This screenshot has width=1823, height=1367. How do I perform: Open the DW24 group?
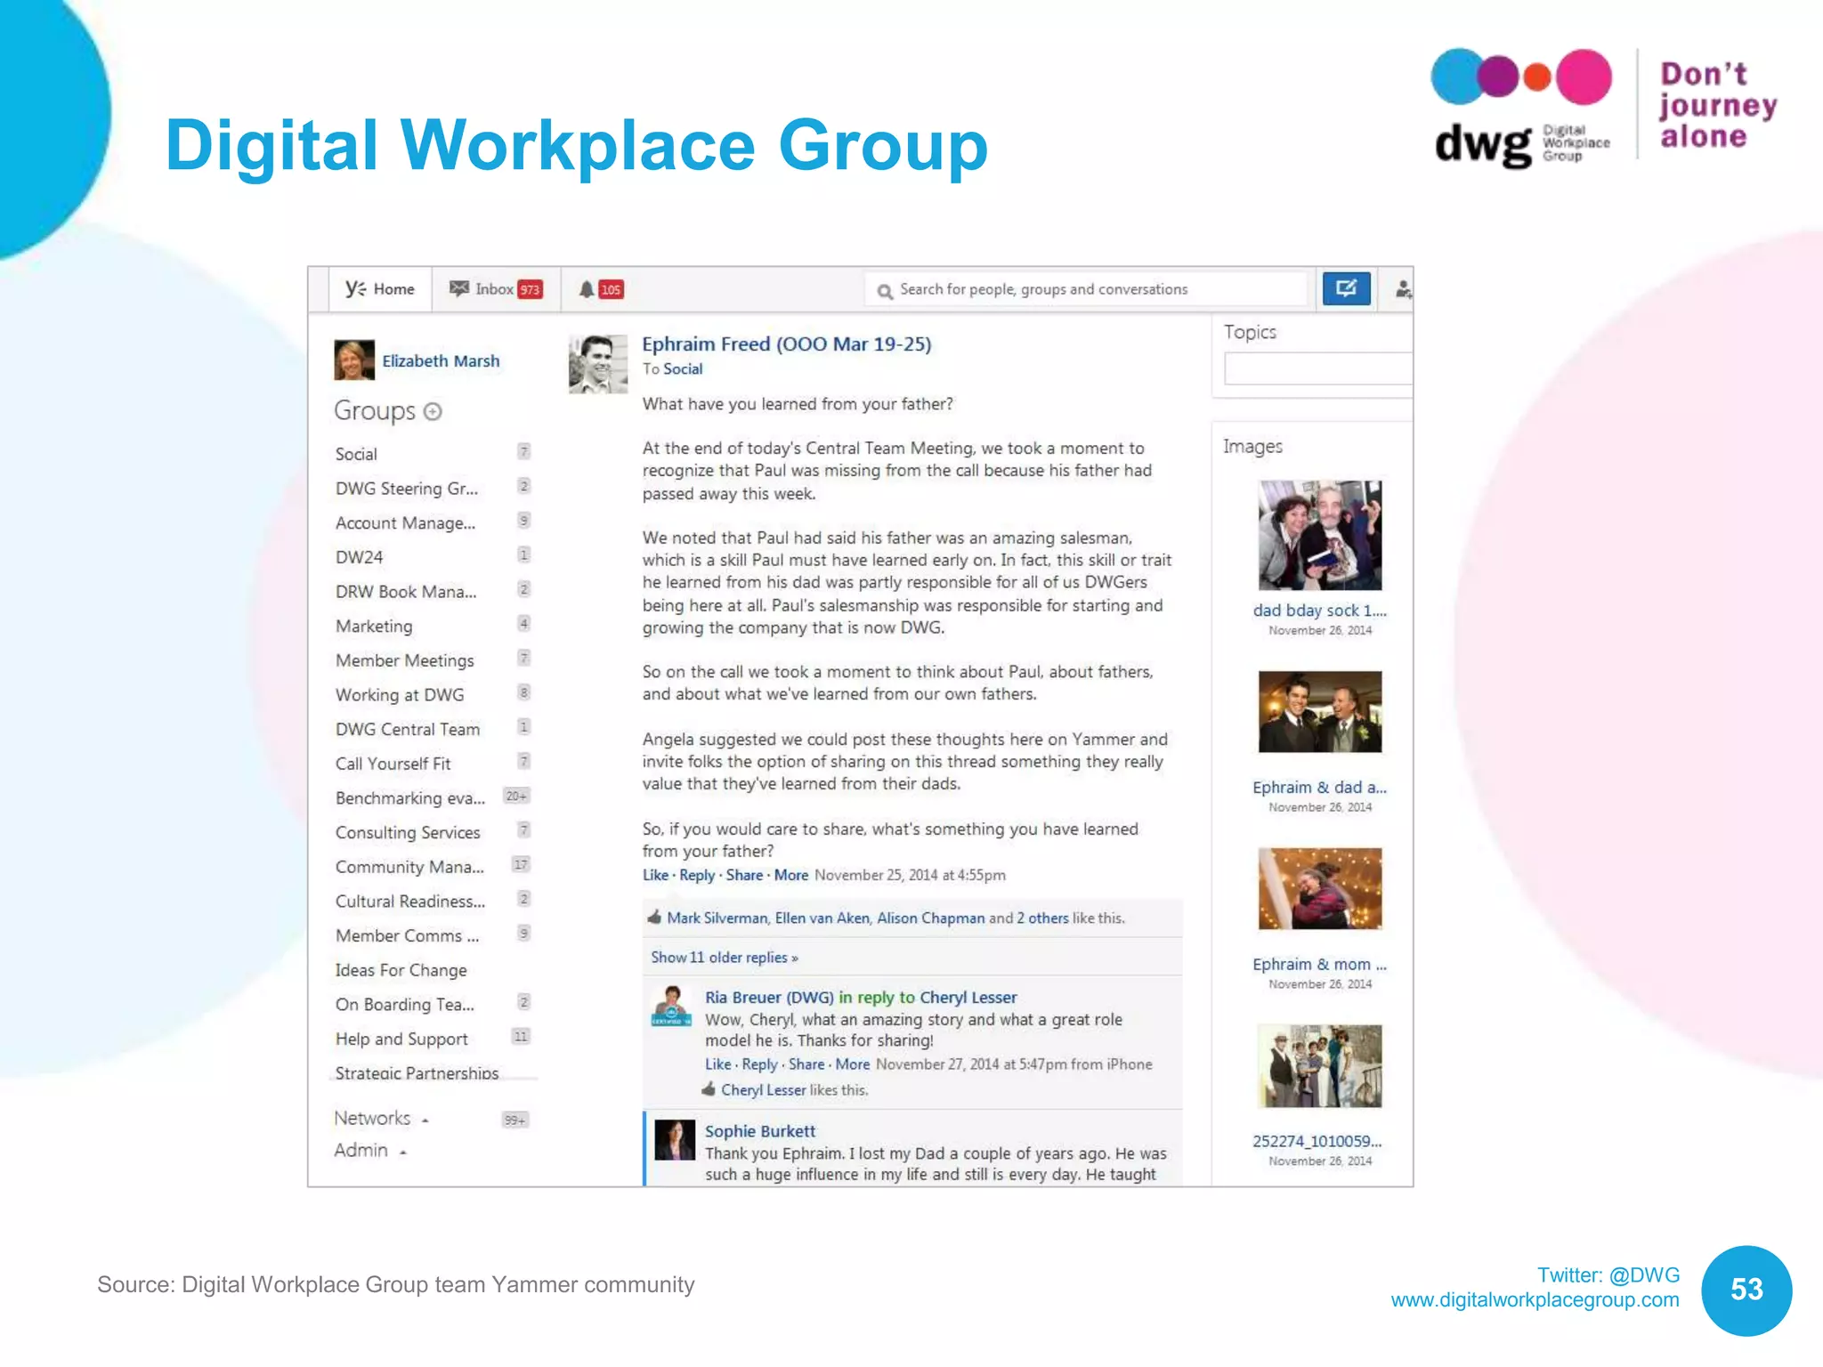(x=359, y=557)
